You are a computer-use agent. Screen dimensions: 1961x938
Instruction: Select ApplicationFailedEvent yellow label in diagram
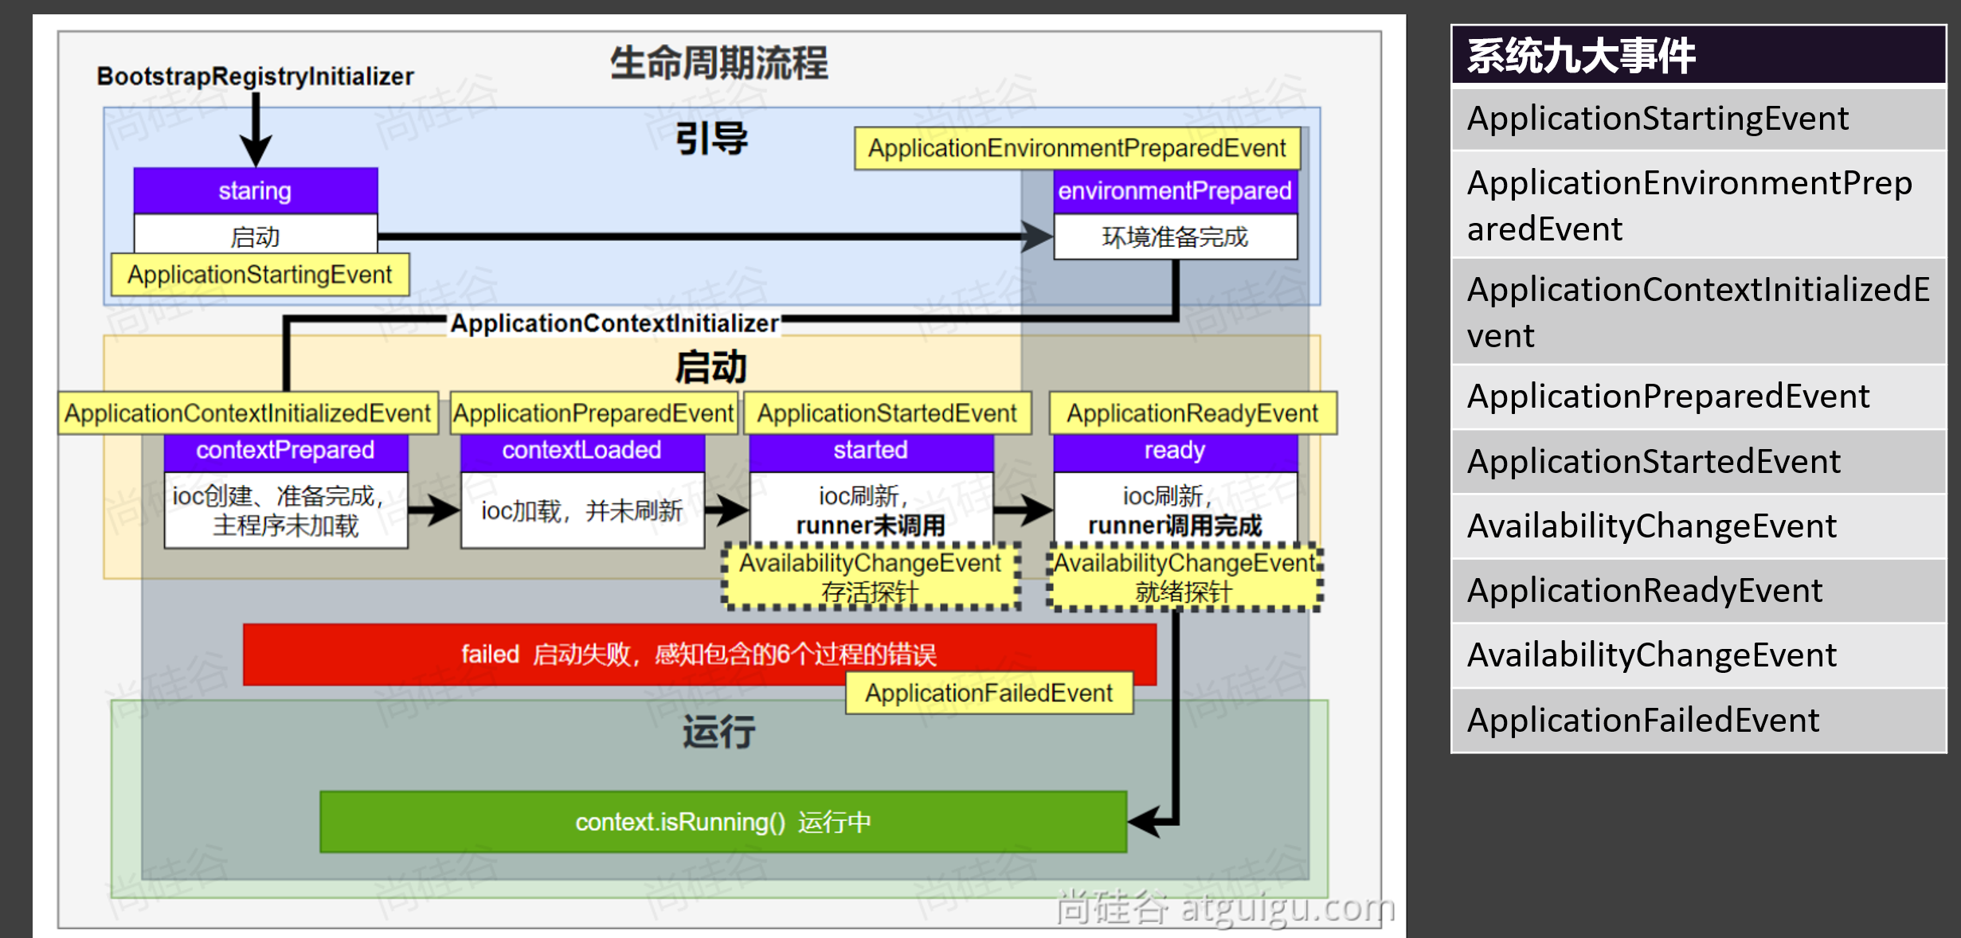click(988, 693)
